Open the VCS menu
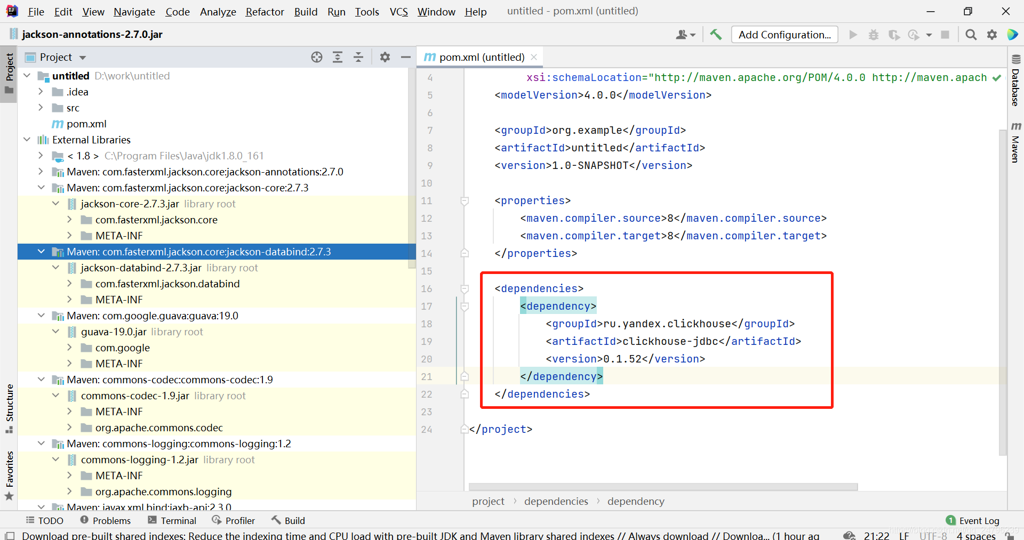1024x540 pixels. (398, 12)
